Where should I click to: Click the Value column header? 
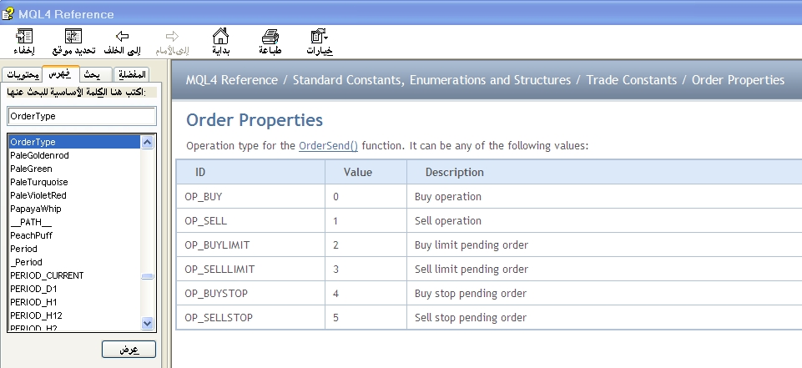click(366, 172)
